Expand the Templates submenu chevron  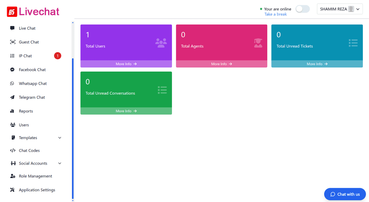60,138
